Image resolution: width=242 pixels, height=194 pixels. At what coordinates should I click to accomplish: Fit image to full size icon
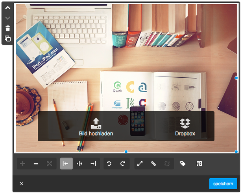[x=50, y=164]
